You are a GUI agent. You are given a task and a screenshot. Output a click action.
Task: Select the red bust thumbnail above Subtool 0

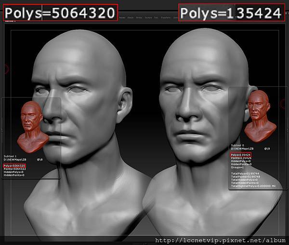tap(260, 116)
